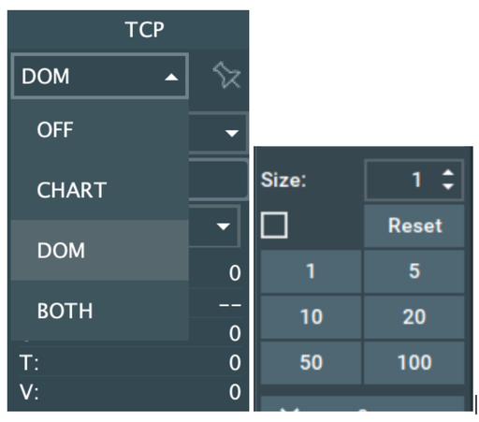Select BOTH in the dropdown list

[100, 311]
